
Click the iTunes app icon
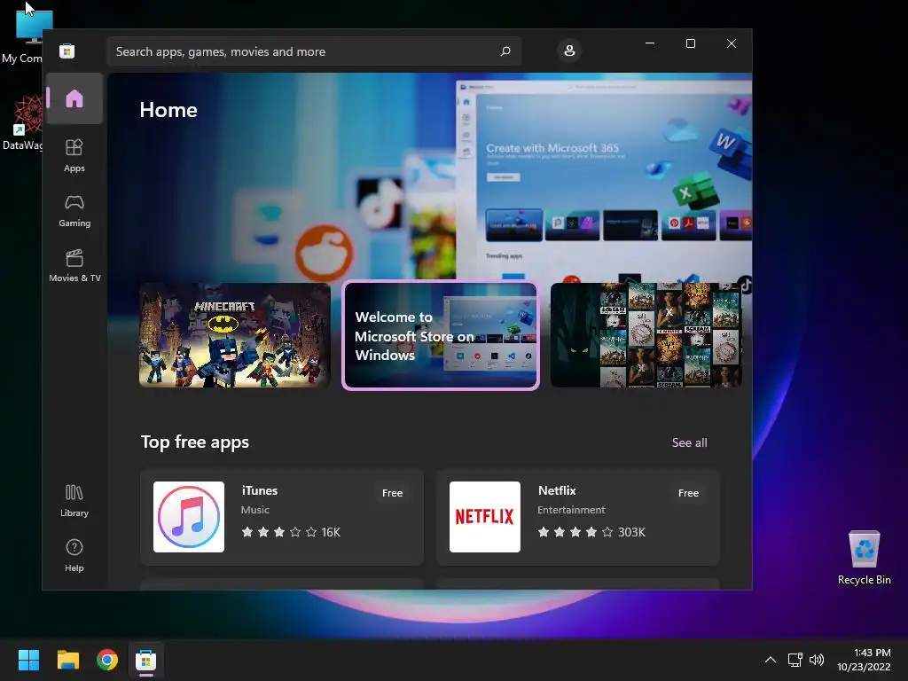tap(189, 517)
